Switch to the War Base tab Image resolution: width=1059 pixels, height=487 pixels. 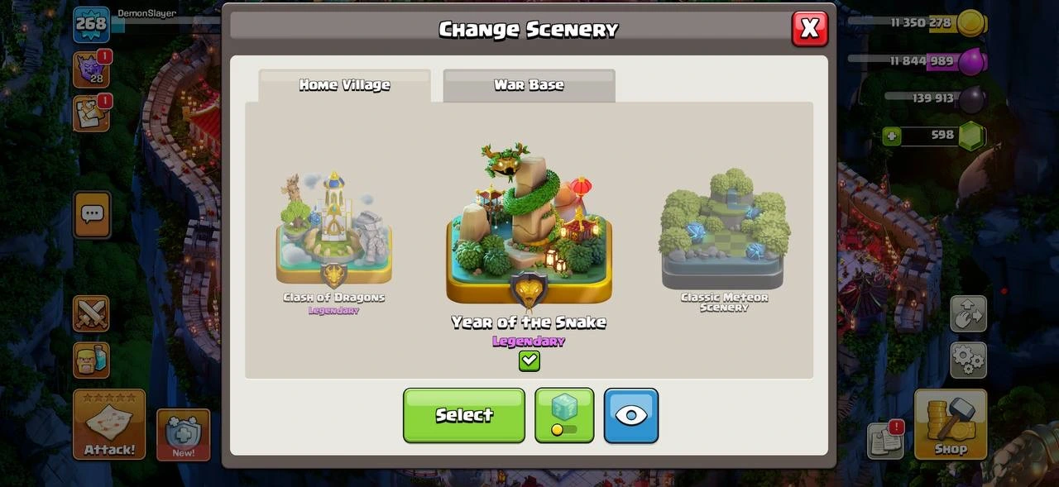pos(529,85)
